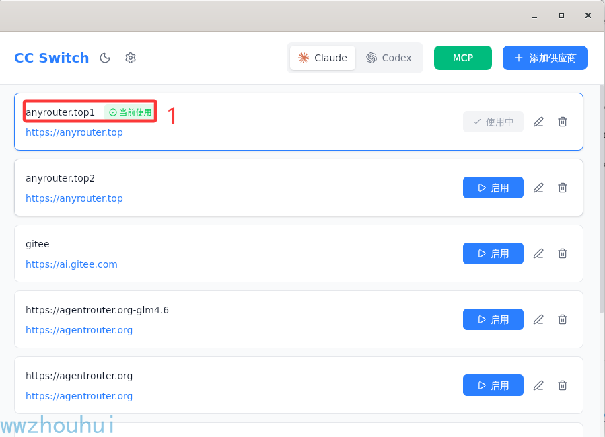Screen dimensions: 605x437
Task: Switch to the Codex tab
Action: (x=389, y=58)
